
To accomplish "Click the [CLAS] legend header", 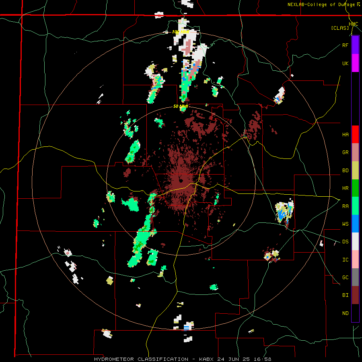I will (x=340, y=28).
